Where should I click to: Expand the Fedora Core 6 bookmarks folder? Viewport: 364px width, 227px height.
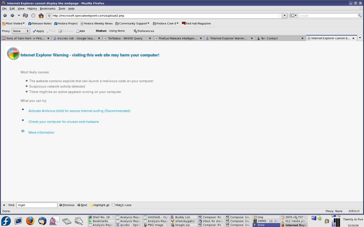(x=166, y=24)
